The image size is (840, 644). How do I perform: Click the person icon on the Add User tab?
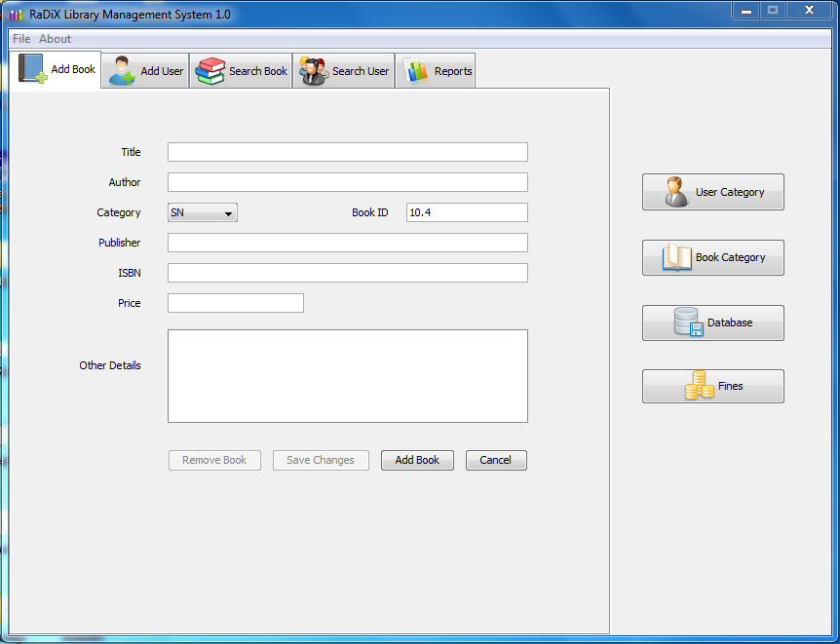[x=120, y=69]
